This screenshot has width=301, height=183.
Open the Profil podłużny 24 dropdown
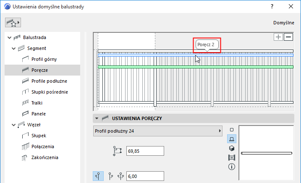(157, 131)
